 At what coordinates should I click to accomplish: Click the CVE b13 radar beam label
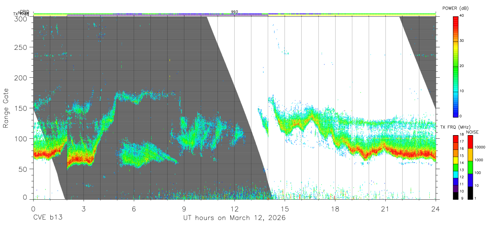pos(47,218)
